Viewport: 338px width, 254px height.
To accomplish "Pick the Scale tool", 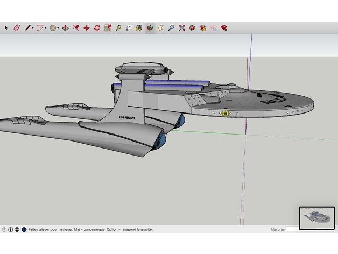I will [108, 27].
